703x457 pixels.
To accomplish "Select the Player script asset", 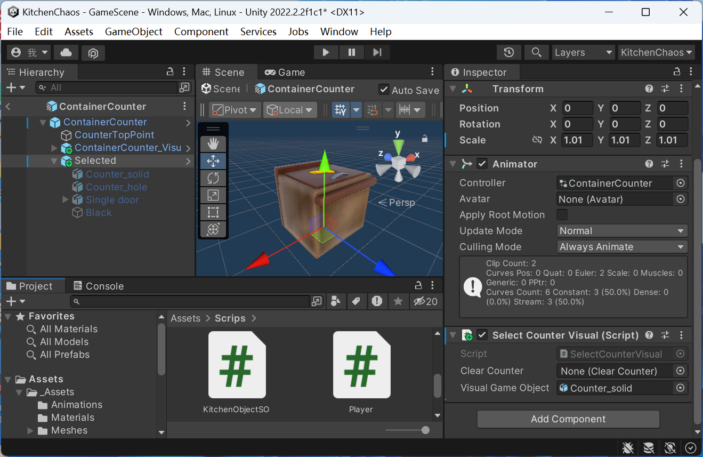I will 361,372.
